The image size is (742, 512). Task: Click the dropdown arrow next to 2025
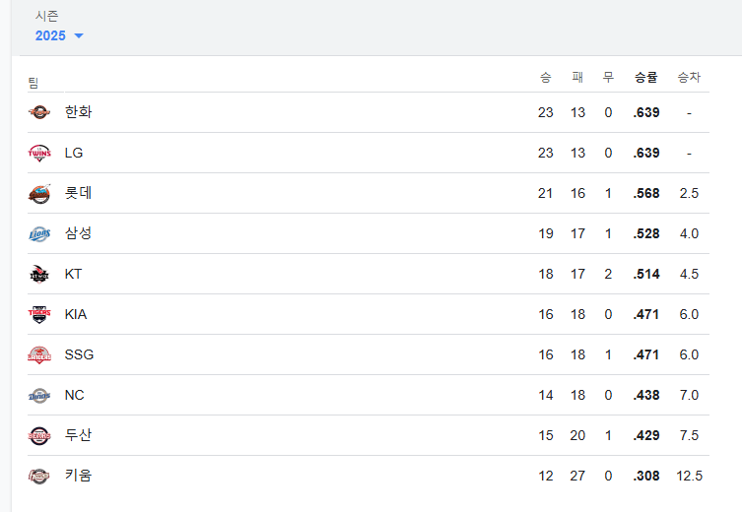(79, 36)
